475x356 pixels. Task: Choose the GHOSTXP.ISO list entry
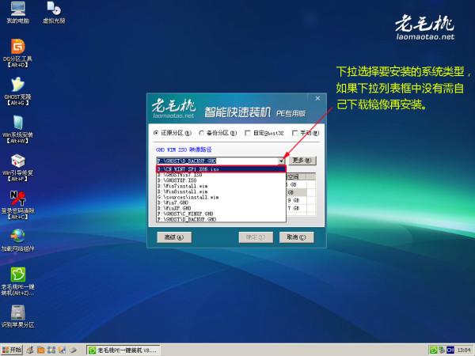point(221,180)
